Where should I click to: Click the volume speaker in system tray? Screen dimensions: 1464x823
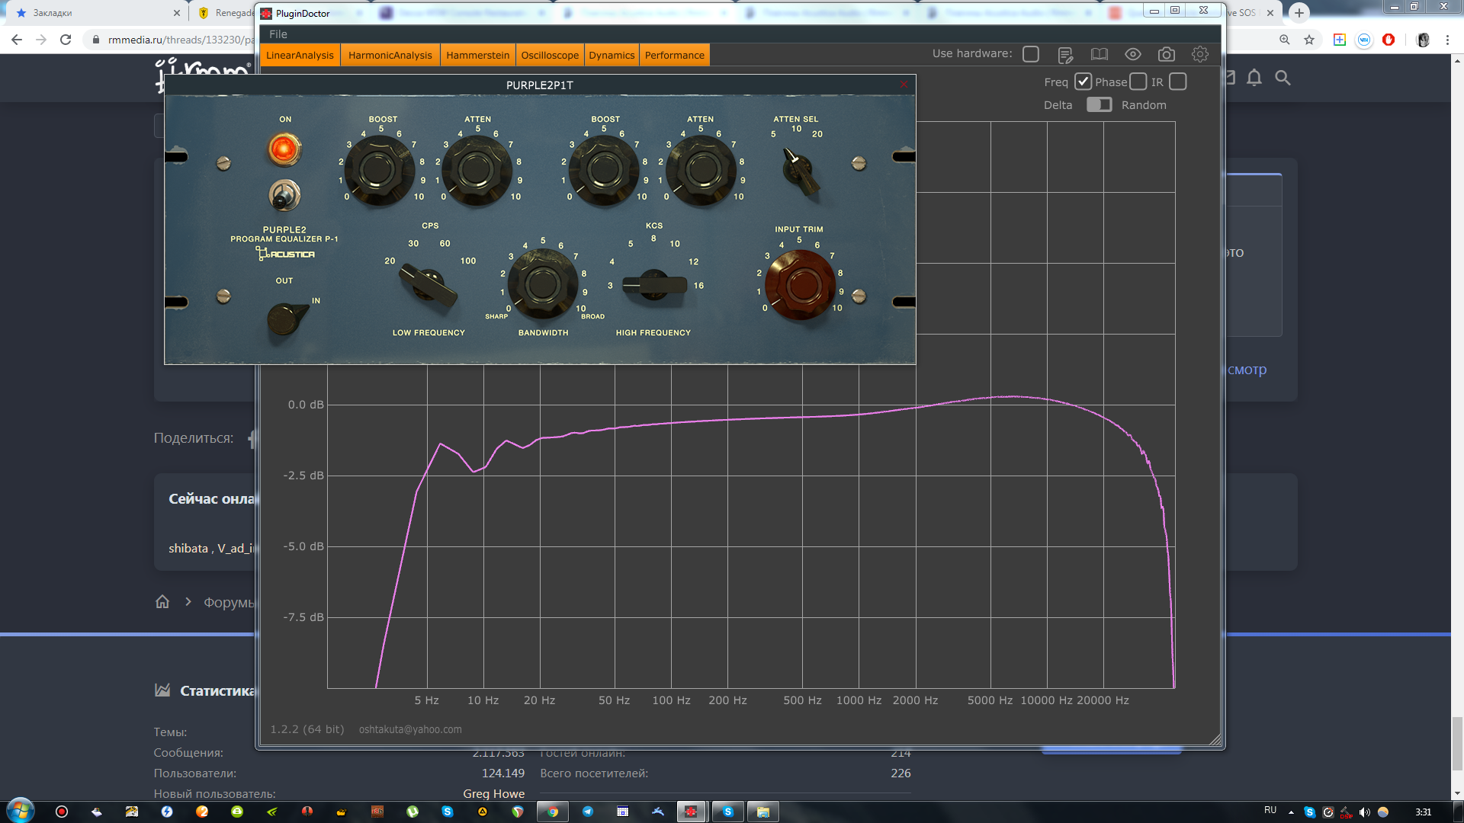tap(1365, 812)
